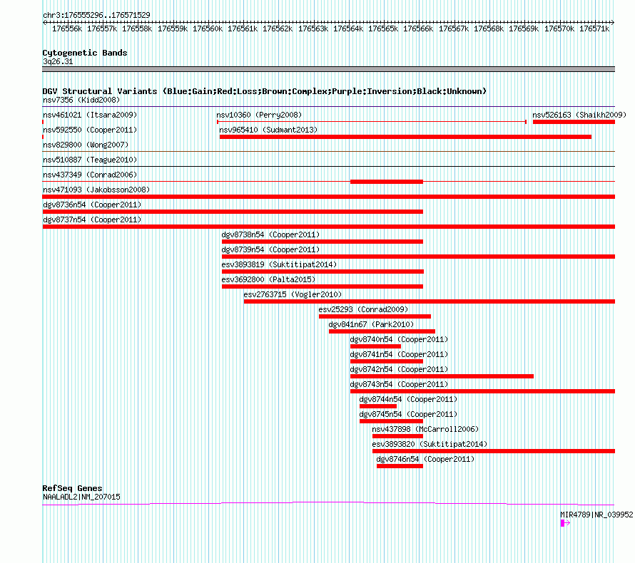Click the nsv7356 (Kidd2008) variant label

pos(81,100)
